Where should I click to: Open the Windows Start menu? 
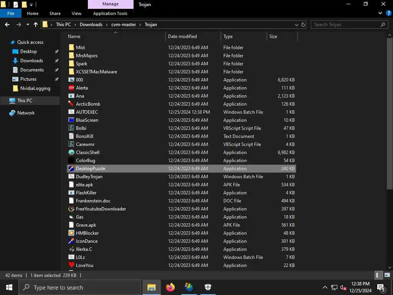point(9,287)
